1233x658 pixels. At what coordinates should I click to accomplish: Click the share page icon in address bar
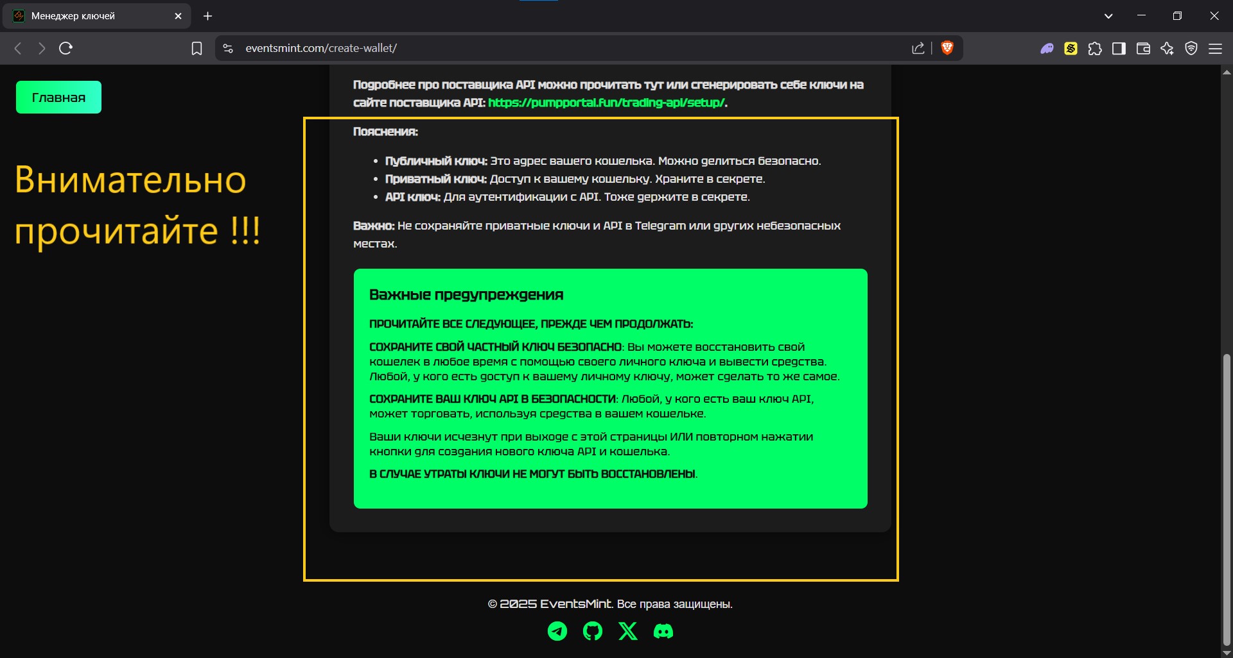coord(918,49)
